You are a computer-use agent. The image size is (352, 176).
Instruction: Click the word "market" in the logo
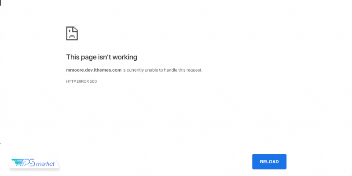45,164
